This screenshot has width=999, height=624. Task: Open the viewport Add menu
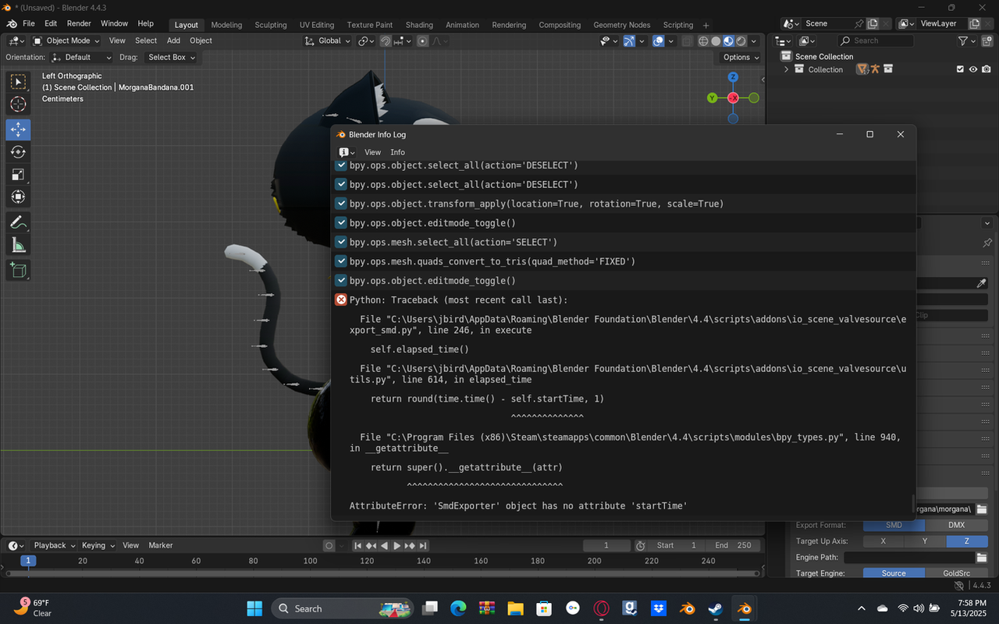pyautogui.click(x=173, y=41)
